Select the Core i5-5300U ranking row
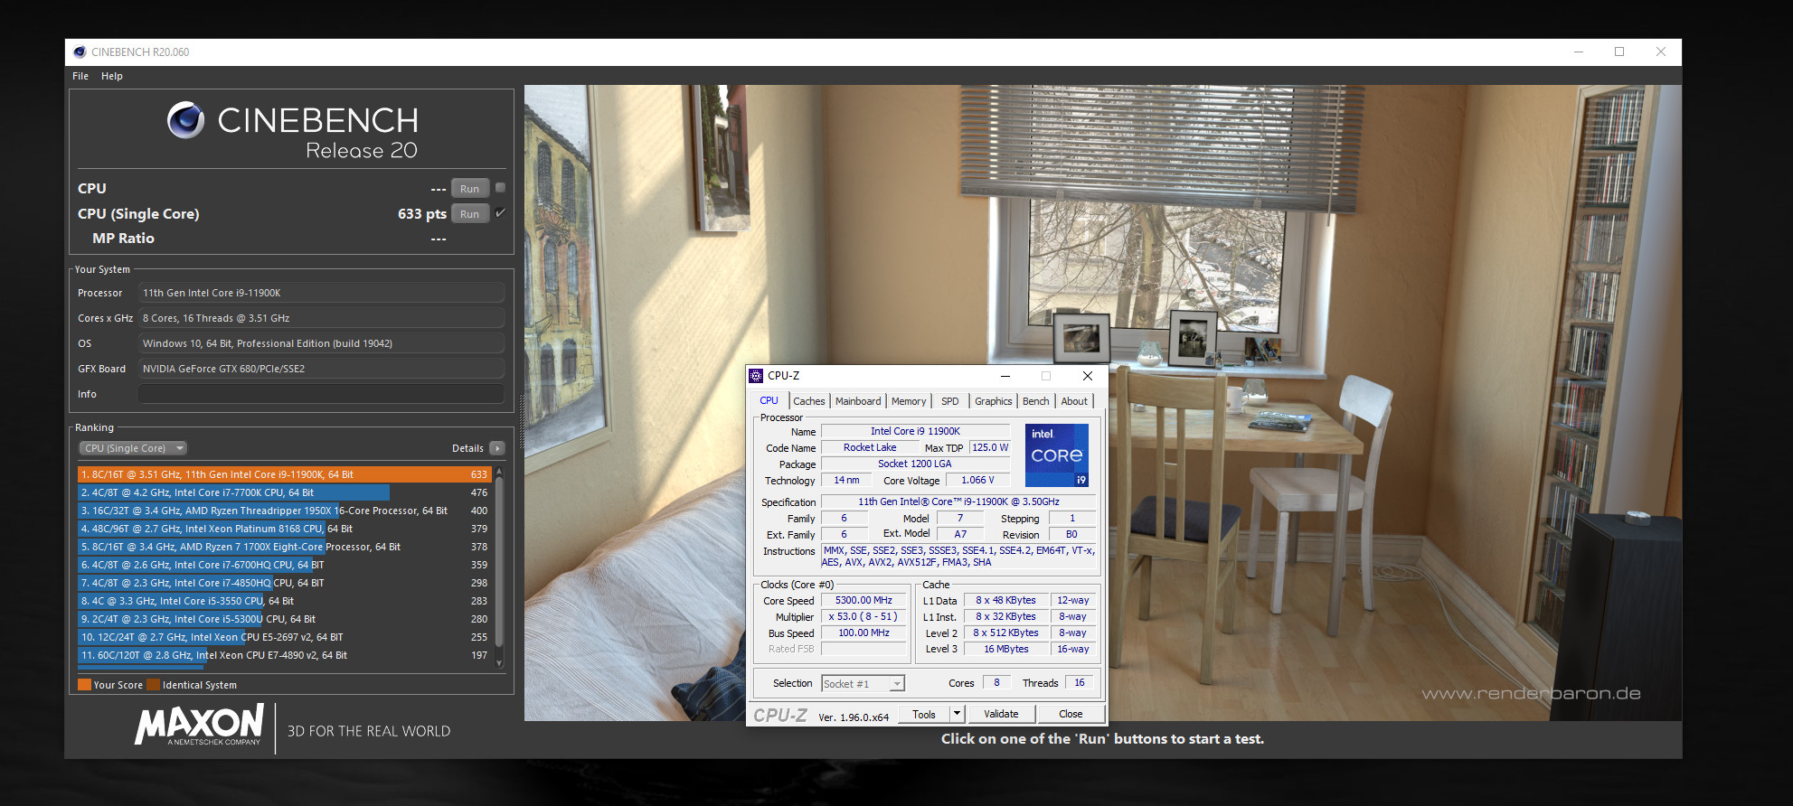This screenshot has height=806, width=1793. point(284,619)
